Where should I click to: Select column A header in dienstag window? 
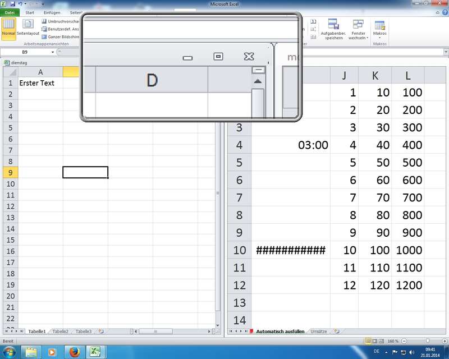coord(40,72)
